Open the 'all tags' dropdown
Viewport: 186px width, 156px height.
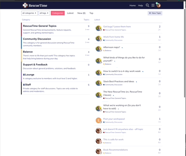pos(44,13)
